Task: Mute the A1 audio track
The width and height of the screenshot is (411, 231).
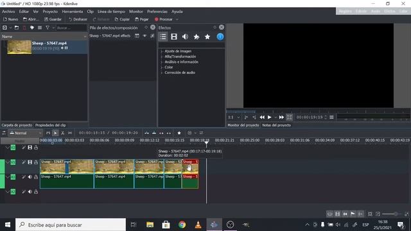Action: pyautogui.click(x=30, y=177)
